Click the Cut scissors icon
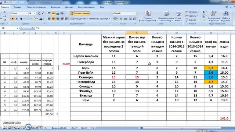The height and width of the screenshot is (132, 235). coord(4,12)
